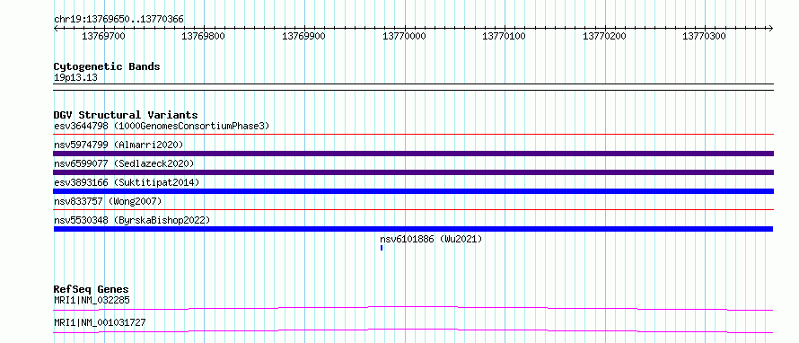This screenshot has width=799, height=343.
Task: Click ruler position 13770000
Action: point(404,36)
